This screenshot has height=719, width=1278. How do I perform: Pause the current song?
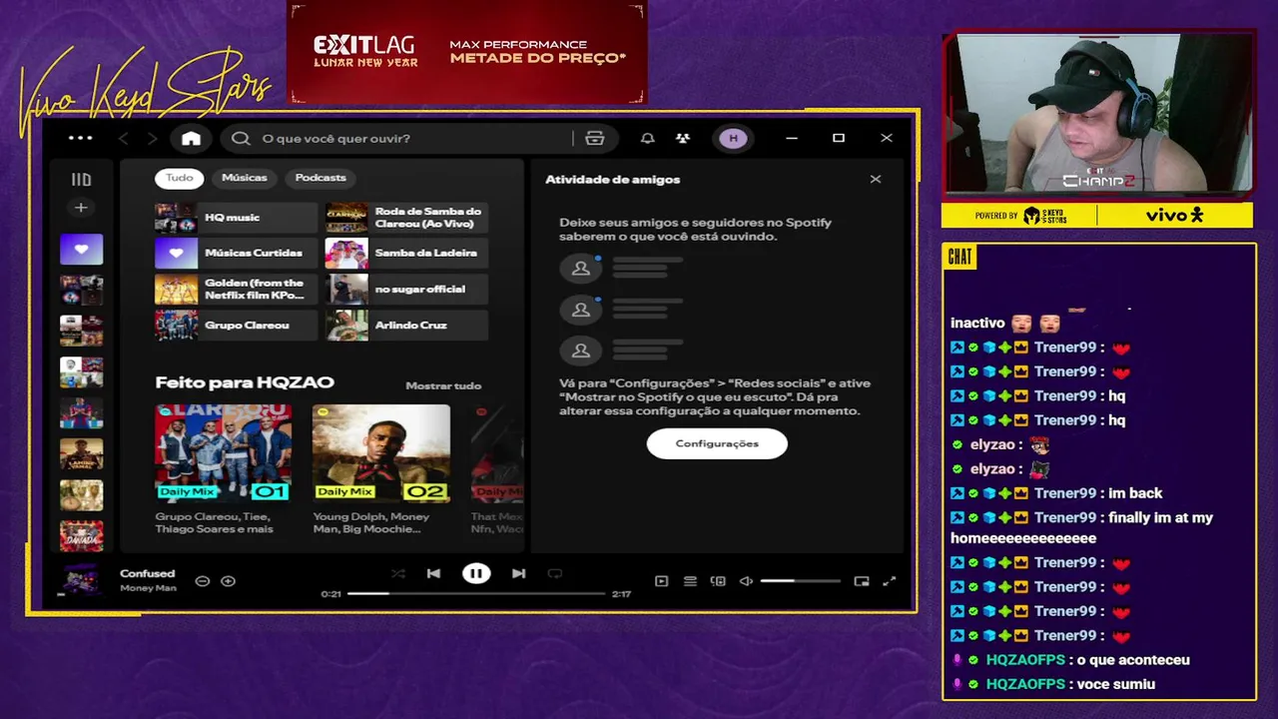coord(476,573)
